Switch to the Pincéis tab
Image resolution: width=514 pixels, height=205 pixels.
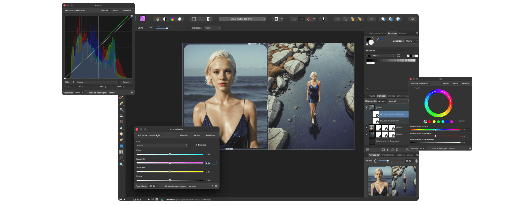point(403,33)
